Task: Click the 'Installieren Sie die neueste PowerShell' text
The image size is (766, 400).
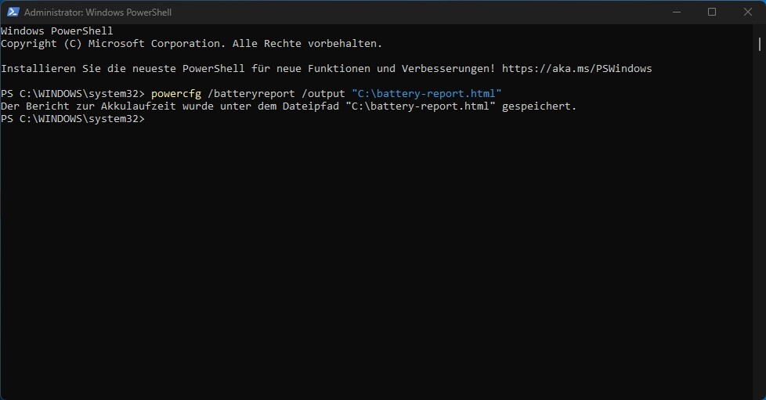Action: 123,68
